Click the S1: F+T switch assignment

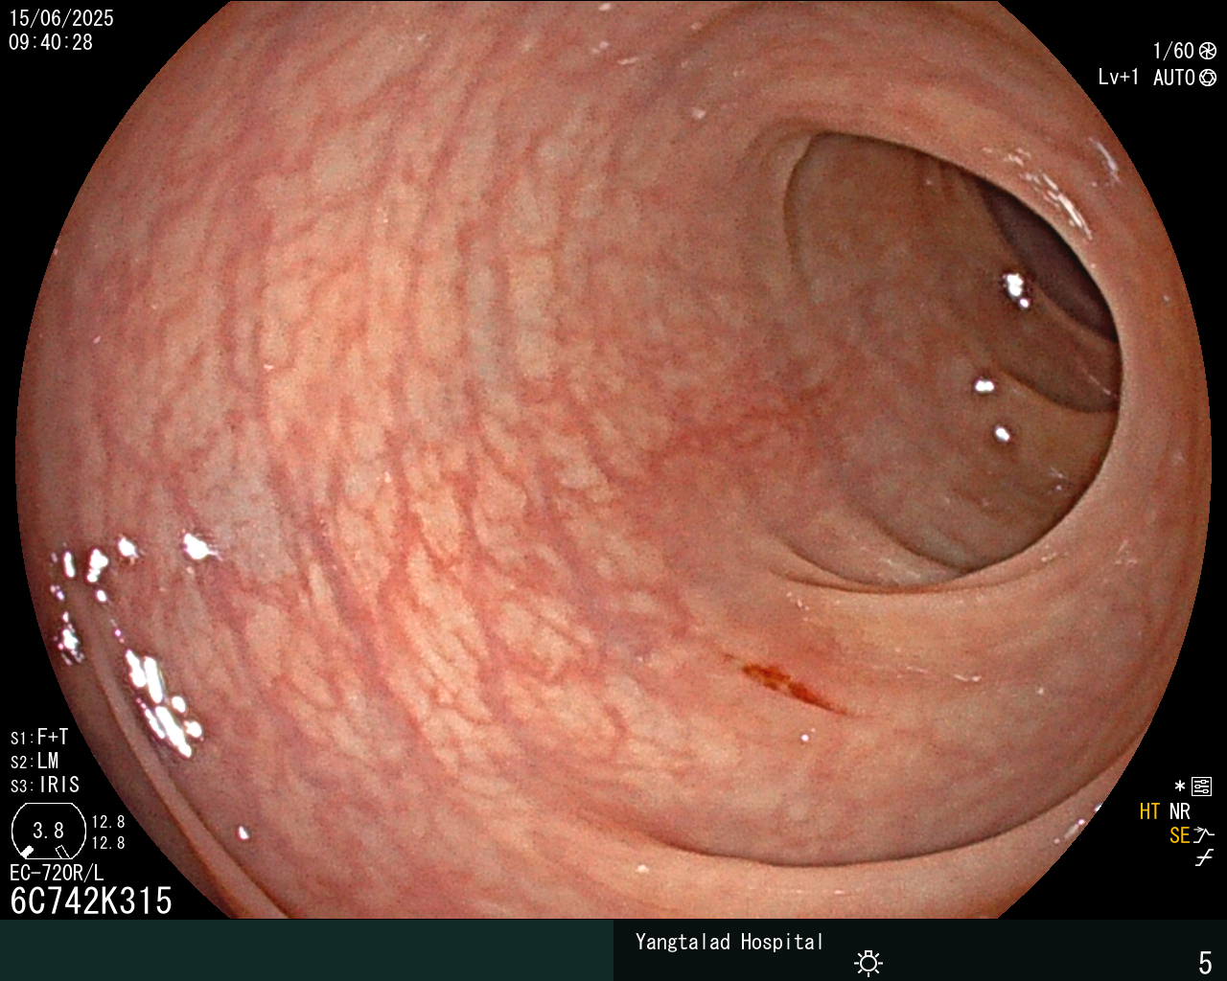(x=39, y=738)
